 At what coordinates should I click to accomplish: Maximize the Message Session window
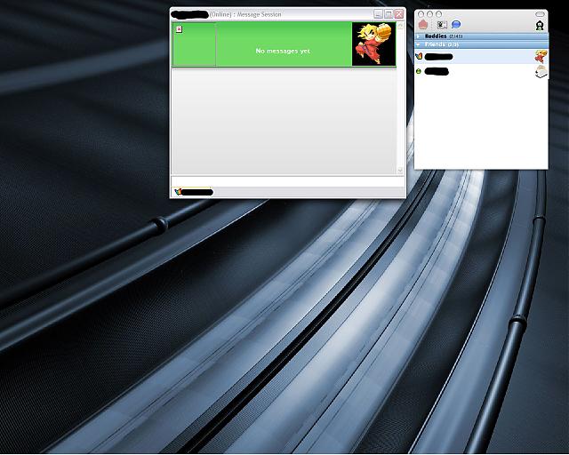(x=389, y=14)
